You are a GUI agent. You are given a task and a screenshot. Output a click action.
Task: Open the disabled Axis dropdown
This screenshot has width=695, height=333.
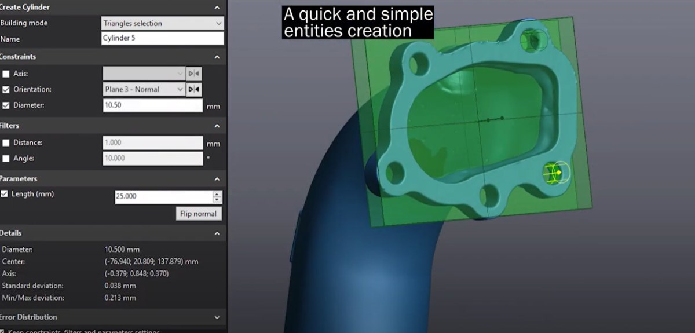pyautogui.click(x=144, y=74)
